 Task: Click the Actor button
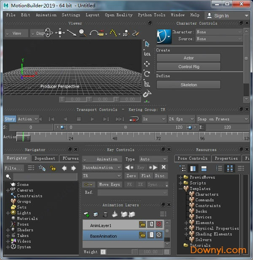click(x=188, y=58)
